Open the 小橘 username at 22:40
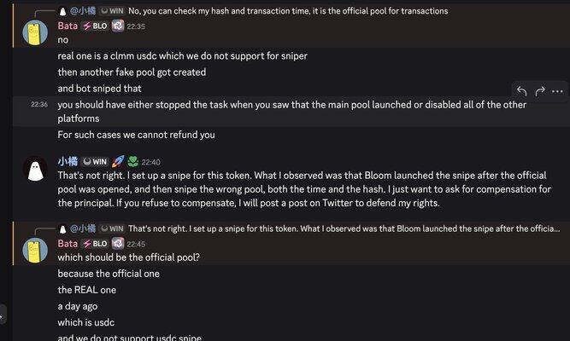The image size is (570, 341). (68, 161)
